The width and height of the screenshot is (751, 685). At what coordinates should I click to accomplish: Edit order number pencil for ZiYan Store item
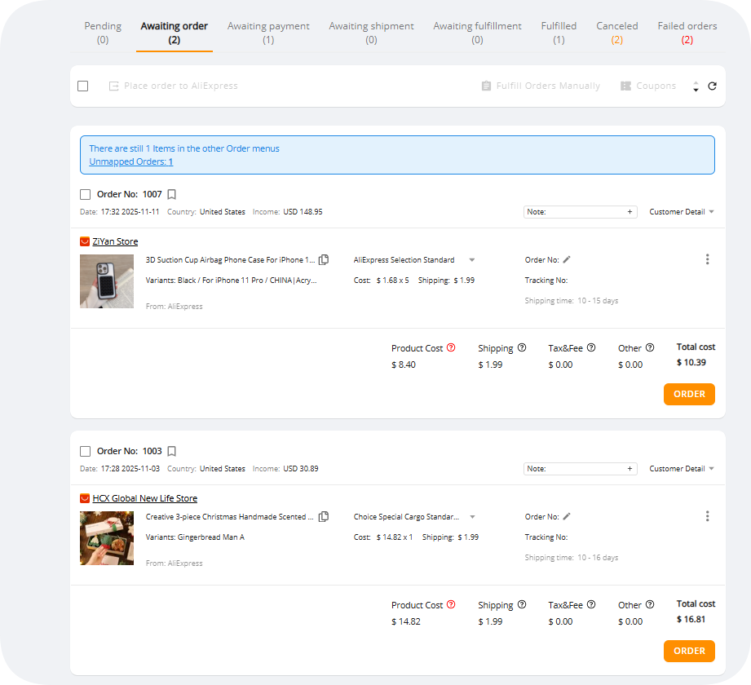567,260
